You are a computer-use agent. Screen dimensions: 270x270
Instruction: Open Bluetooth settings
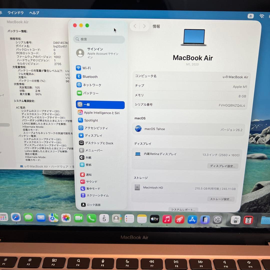point(90,76)
